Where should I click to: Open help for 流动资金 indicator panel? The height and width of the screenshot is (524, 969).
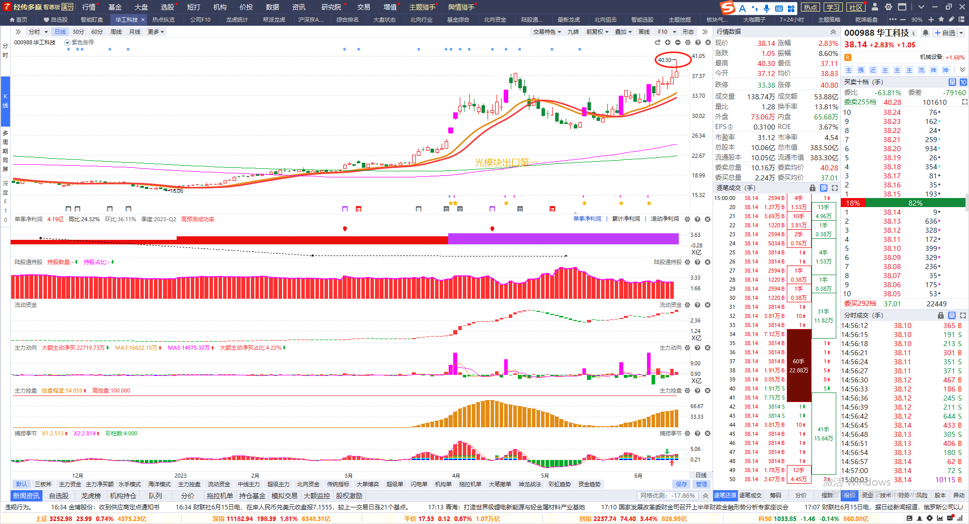click(x=697, y=305)
